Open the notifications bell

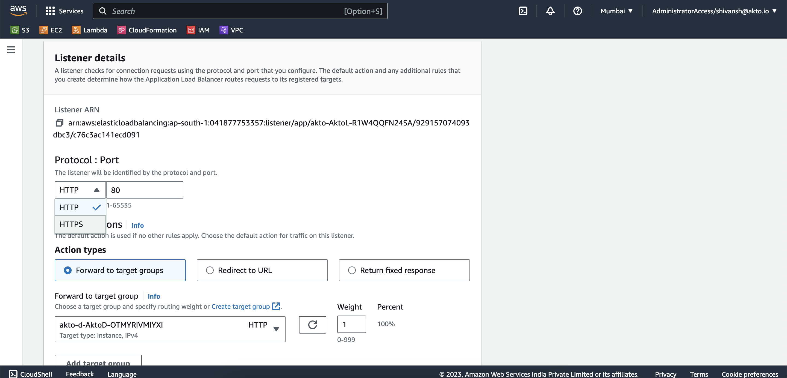[550, 11]
